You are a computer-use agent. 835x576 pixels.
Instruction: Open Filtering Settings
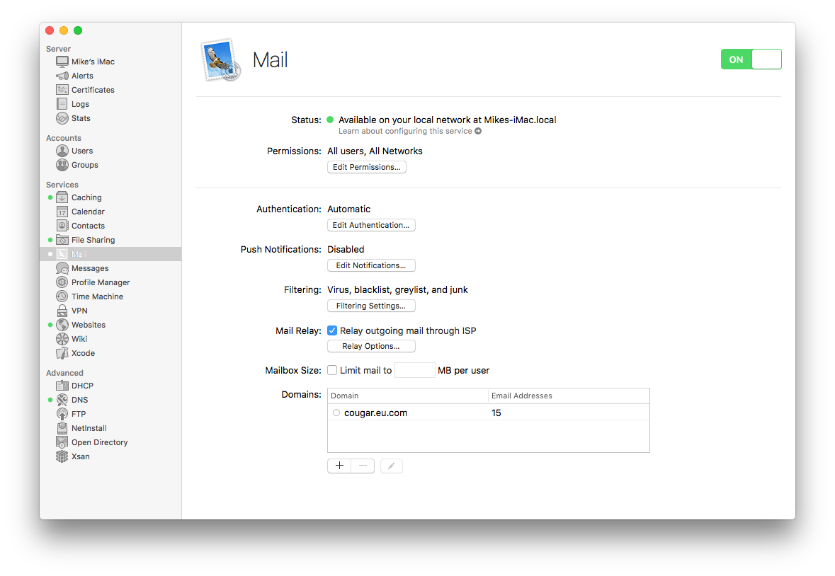371,306
